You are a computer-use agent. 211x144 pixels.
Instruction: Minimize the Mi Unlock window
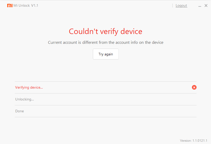(x=200, y=6)
